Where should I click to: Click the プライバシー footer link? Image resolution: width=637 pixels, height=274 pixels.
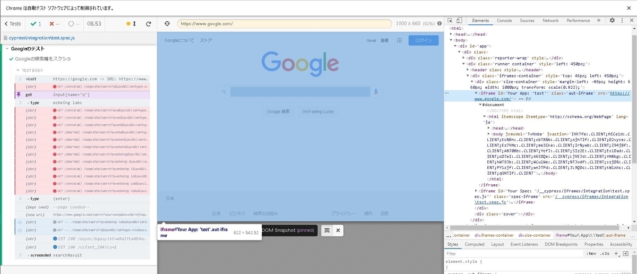[343, 213]
